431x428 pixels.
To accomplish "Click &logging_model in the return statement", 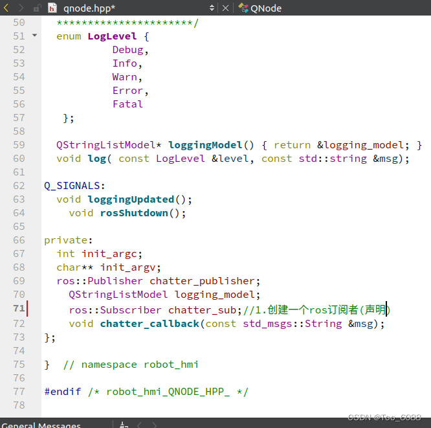I will (360, 145).
